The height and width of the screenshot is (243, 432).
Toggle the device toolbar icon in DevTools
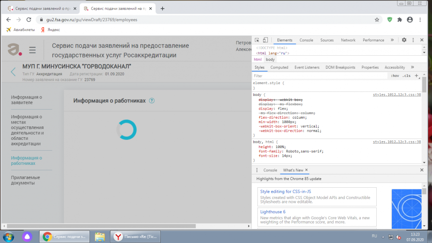265,40
